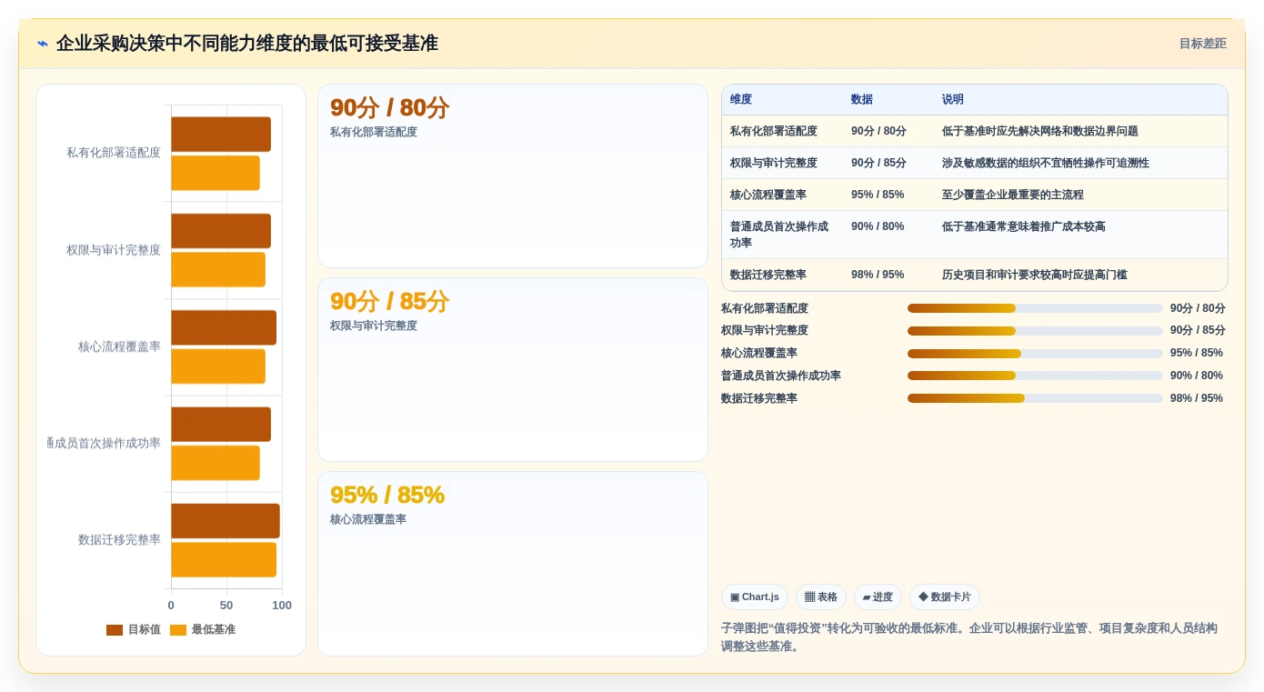Click the note 低于基准时应先解决网络和数据边界问题
The width and height of the screenshot is (1264, 692).
[x=1040, y=131]
